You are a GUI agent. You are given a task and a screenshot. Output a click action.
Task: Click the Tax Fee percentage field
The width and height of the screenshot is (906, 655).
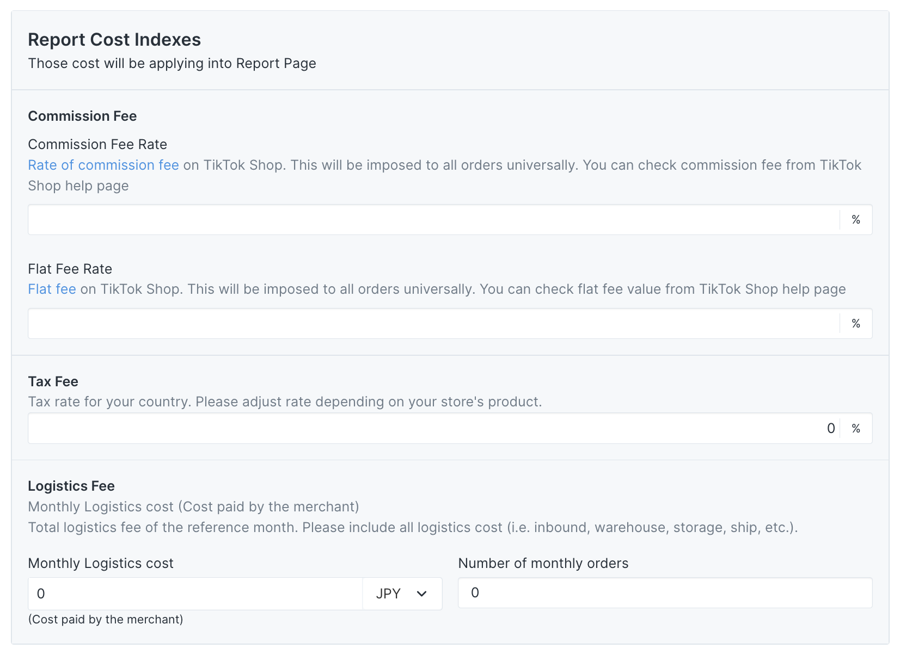click(x=433, y=429)
